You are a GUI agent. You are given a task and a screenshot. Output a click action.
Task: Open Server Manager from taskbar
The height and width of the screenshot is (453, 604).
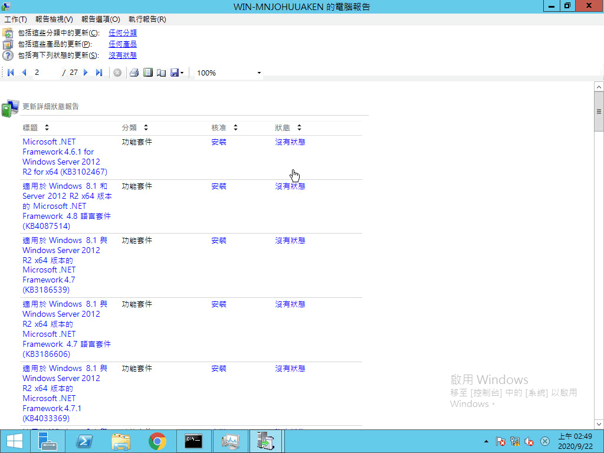[x=48, y=441]
